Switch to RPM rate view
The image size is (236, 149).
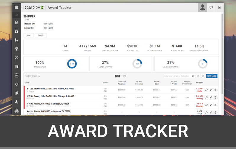tap(124, 76)
